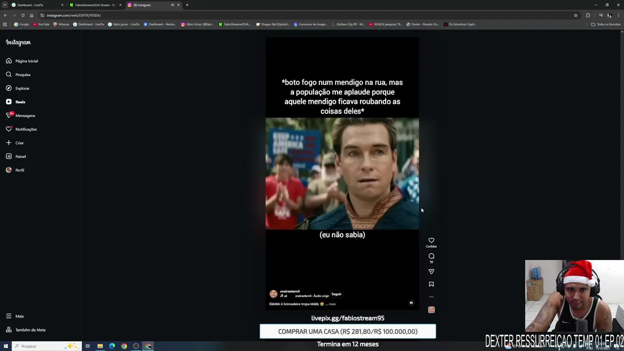Open the reel's audio thumbnail below the options

[x=431, y=310]
